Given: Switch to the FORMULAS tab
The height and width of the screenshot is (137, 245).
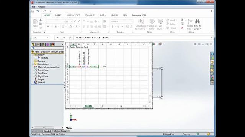Looking at the screenshot, I should pos(90,16).
